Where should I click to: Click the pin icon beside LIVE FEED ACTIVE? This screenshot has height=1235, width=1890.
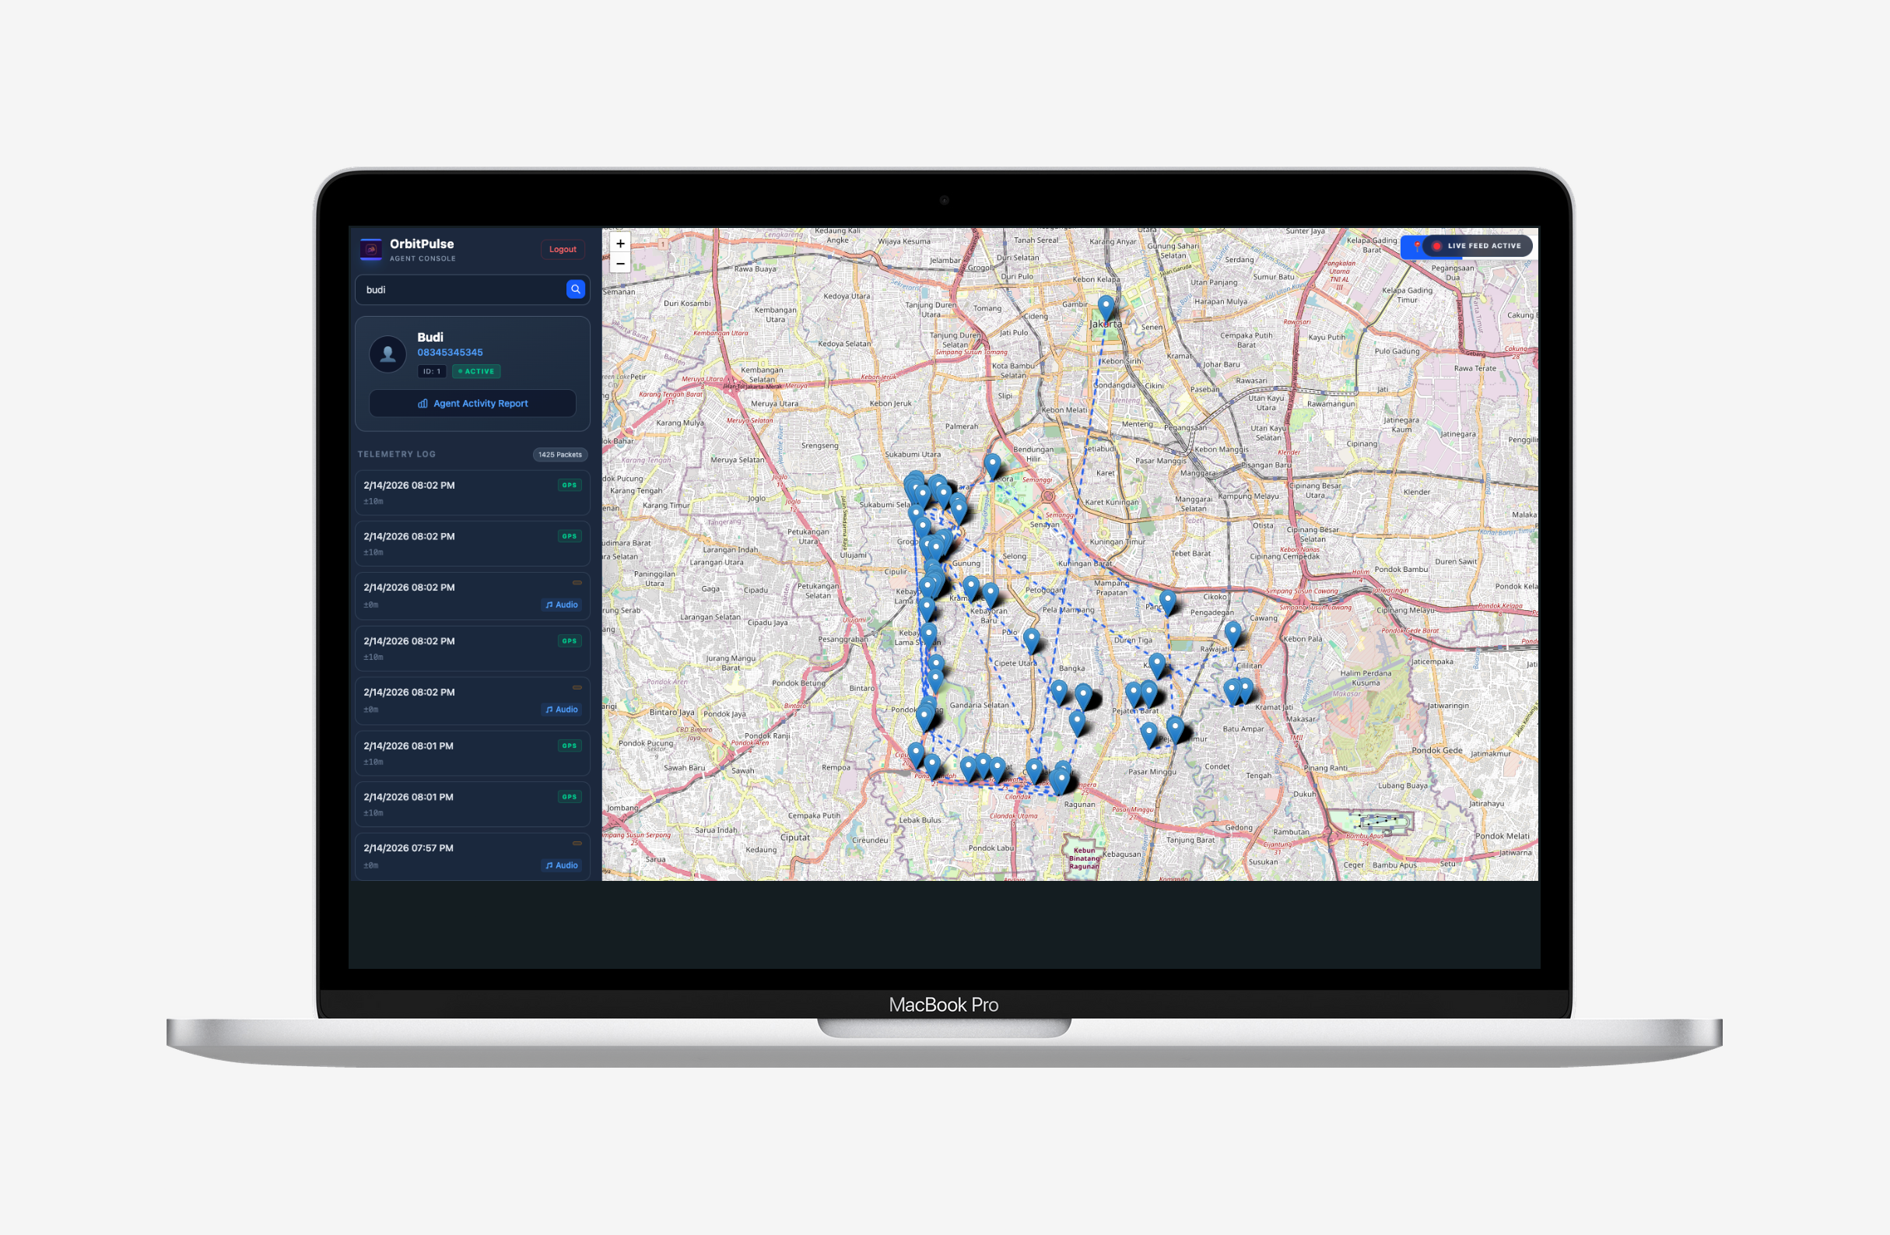(x=1416, y=246)
